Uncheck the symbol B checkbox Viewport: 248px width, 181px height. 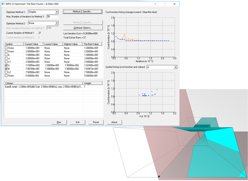click(x=6, y=69)
